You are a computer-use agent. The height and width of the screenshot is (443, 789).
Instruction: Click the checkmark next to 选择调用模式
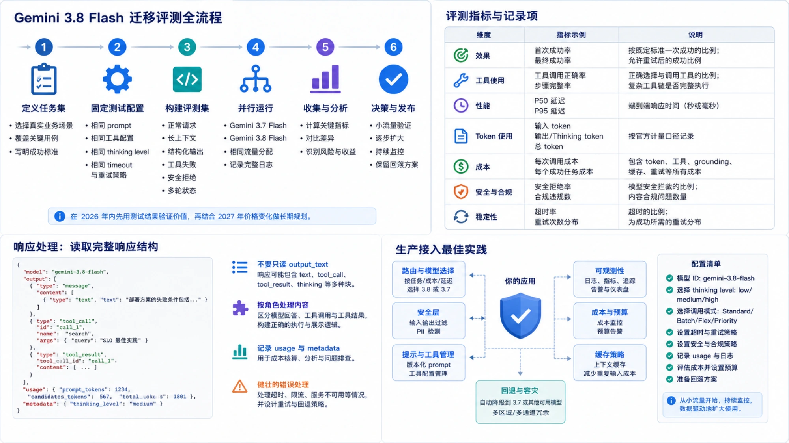coord(669,311)
